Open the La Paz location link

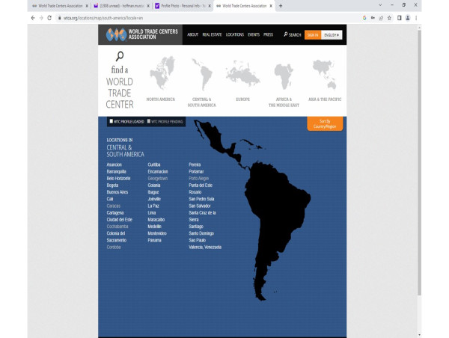click(x=153, y=206)
